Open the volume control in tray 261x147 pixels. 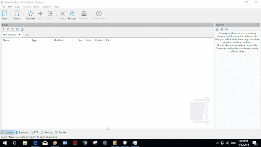pos(227,143)
